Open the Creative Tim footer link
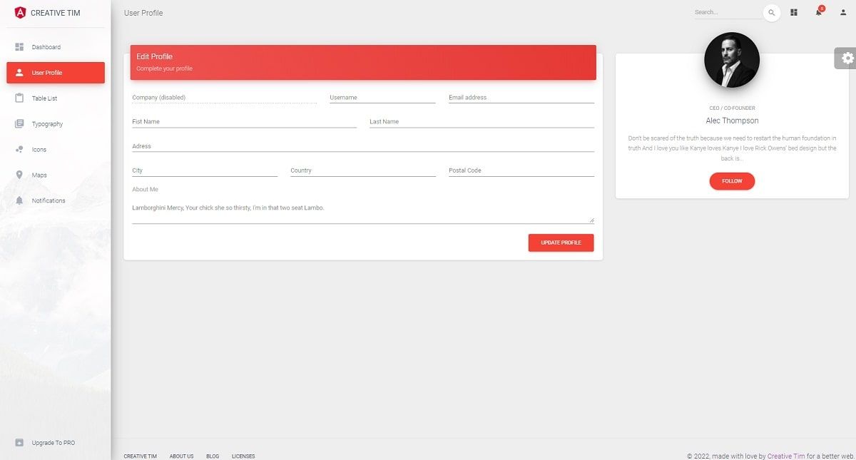Screen dimensions: 856x460 pyautogui.click(x=787, y=456)
